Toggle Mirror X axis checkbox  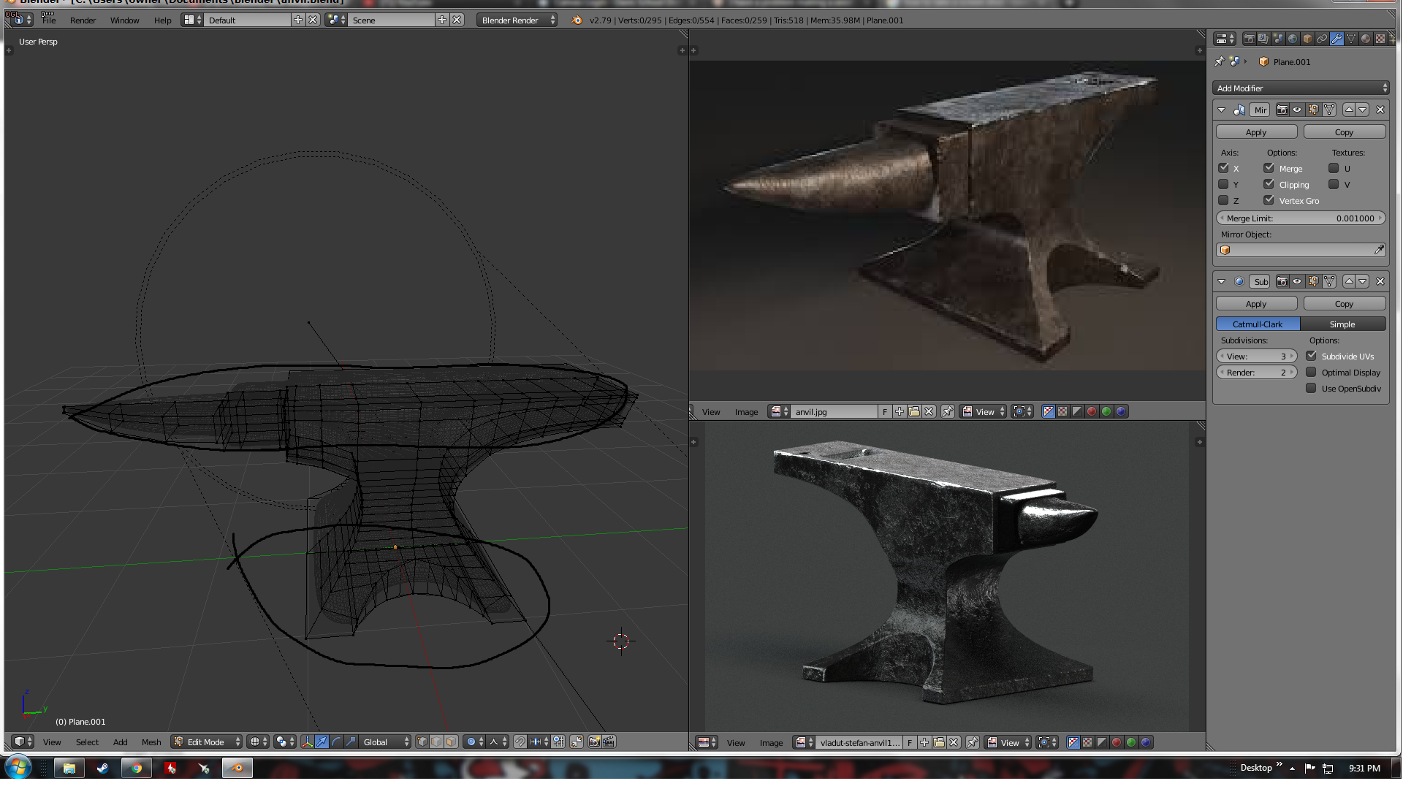click(x=1223, y=168)
